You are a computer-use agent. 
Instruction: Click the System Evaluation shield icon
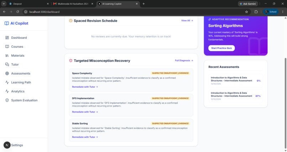(7, 100)
